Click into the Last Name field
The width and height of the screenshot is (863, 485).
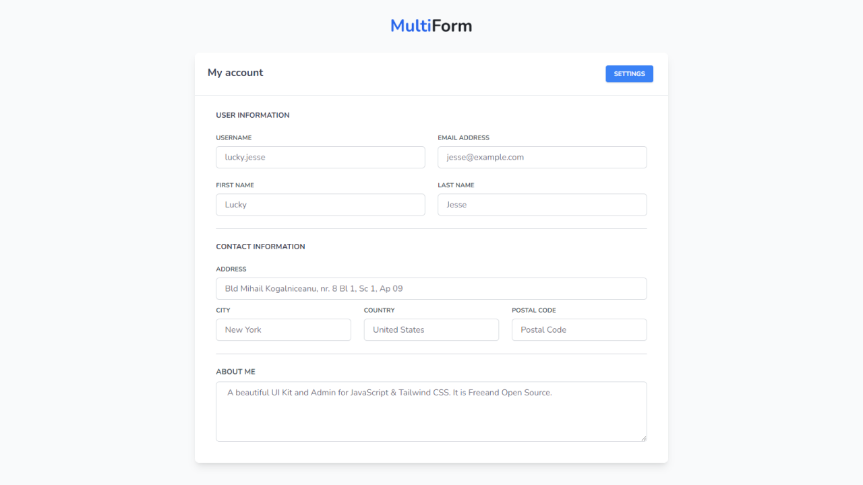click(542, 205)
